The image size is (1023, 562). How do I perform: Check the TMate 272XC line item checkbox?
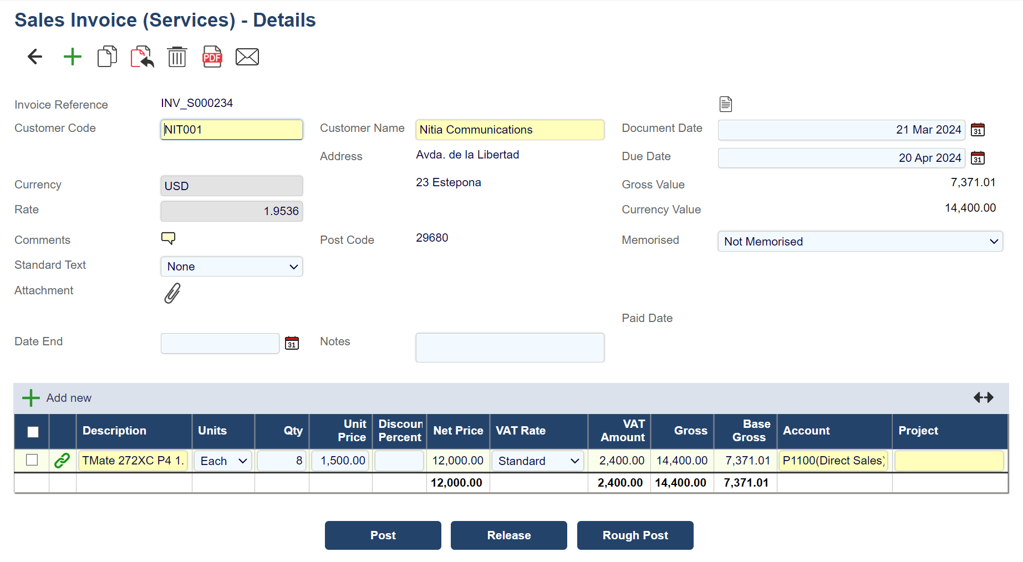[x=32, y=460]
